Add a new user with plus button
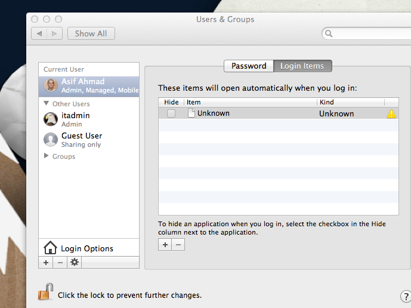Viewport: 411px width, 308px height. (46, 263)
